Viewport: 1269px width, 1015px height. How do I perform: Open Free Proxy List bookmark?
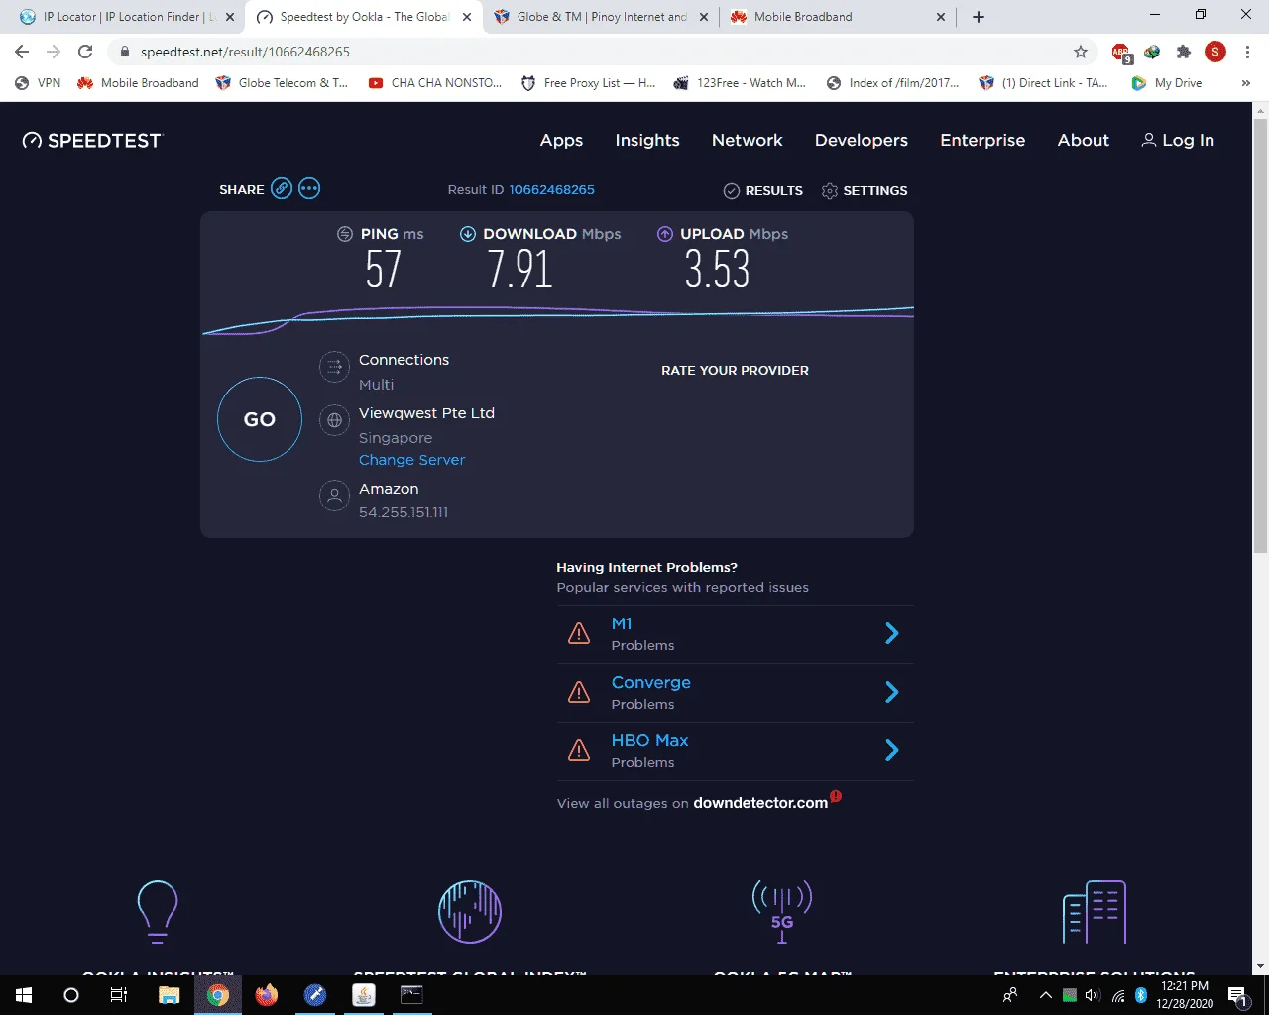[588, 83]
